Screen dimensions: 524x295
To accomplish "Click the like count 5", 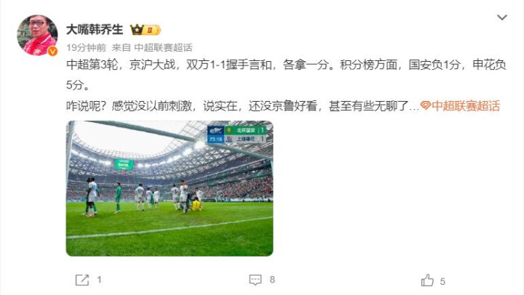I will (442, 282).
